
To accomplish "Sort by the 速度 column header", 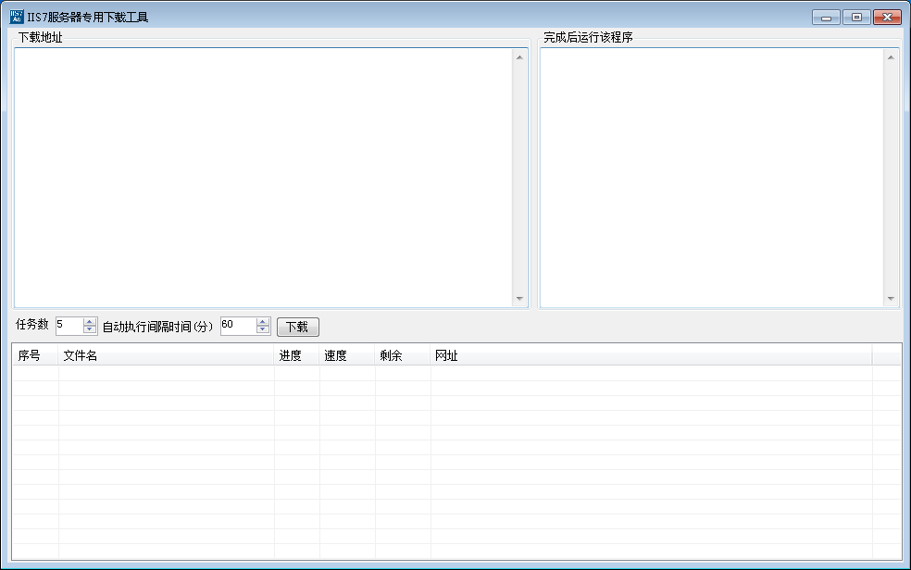I will click(x=347, y=355).
